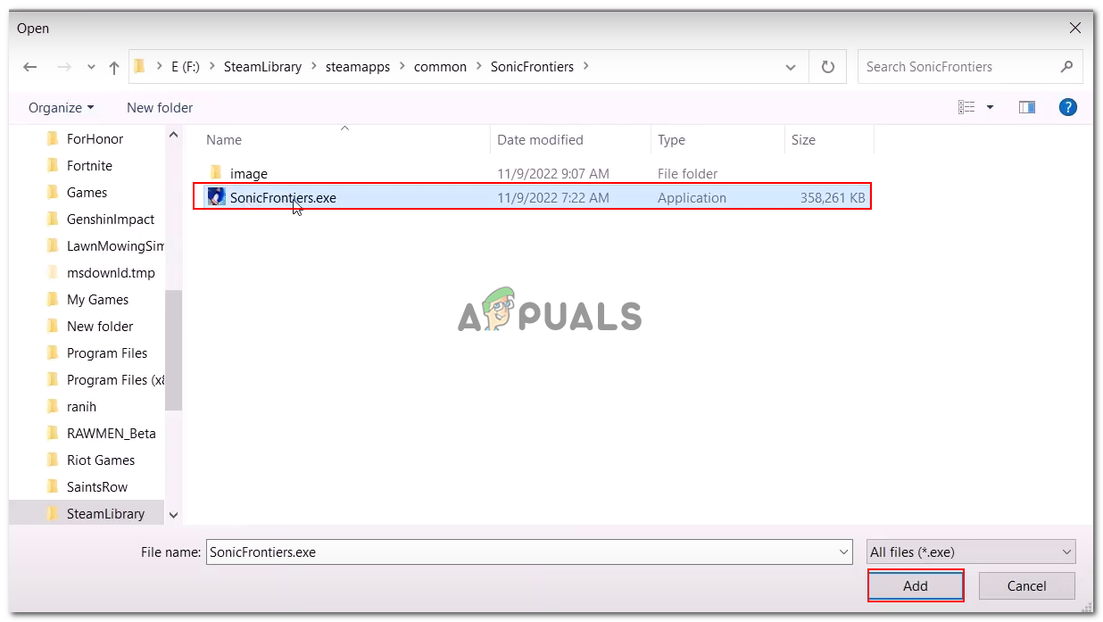This screenshot has height=622, width=1103.
Task: Click common in the breadcrumb path
Action: [440, 66]
